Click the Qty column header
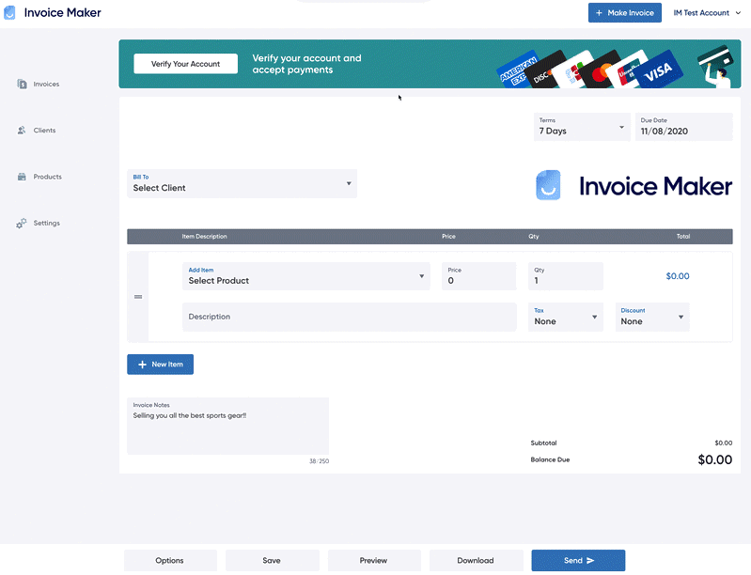Screen dimensions: 751x575 (534, 237)
